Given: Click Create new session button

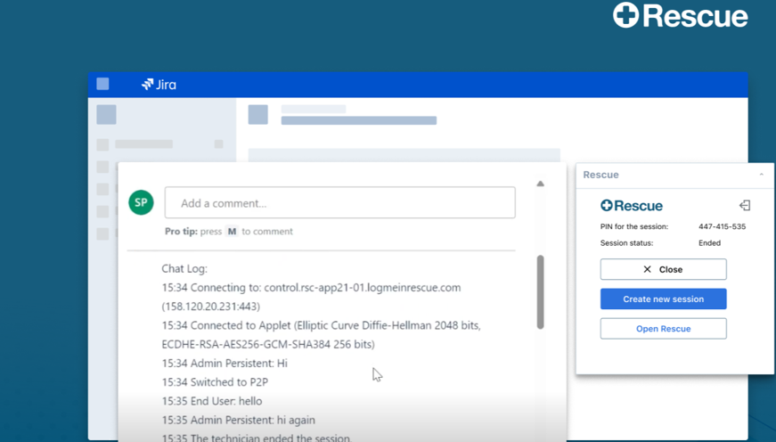Looking at the screenshot, I should [663, 299].
